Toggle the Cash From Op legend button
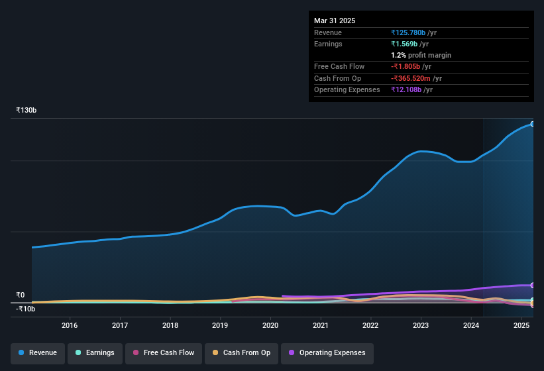Screen dimensions: 544x371 (x=241, y=353)
